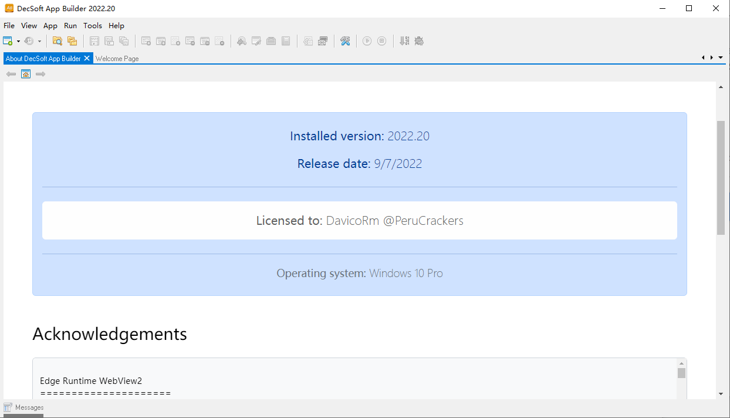730x418 pixels.
Task: Click the Edge Runtime WebView2 text
Action: click(91, 381)
